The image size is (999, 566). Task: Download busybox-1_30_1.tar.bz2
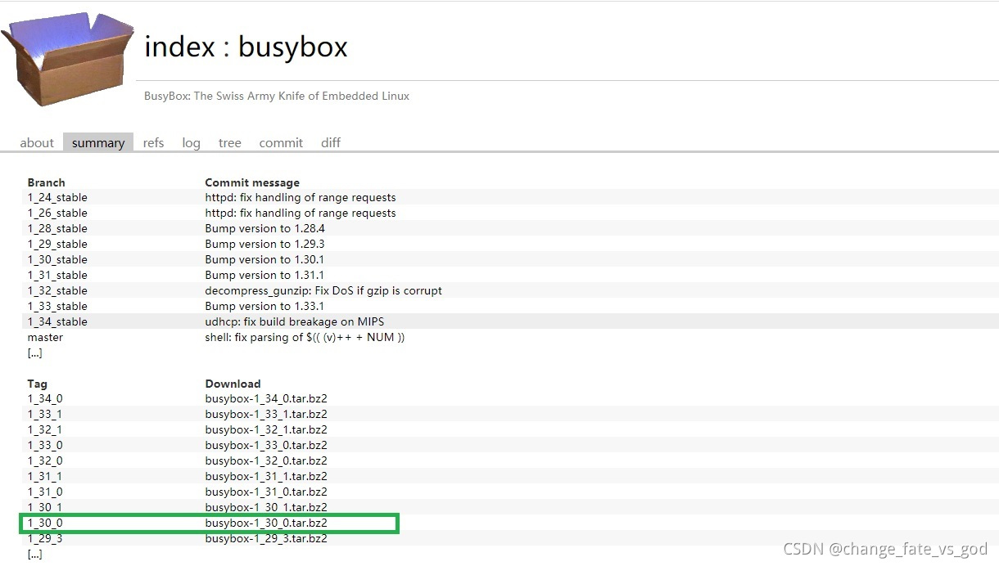coord(266,507)
